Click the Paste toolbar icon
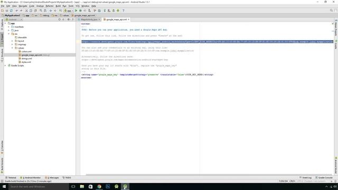 pos(35,11)
